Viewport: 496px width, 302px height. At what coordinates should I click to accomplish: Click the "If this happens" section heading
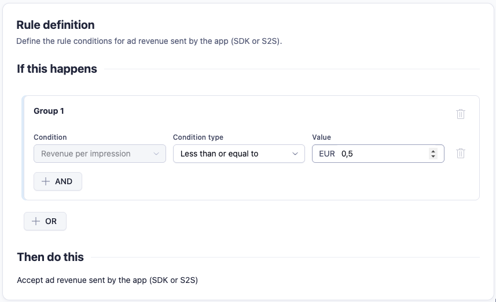pos(57,69)
